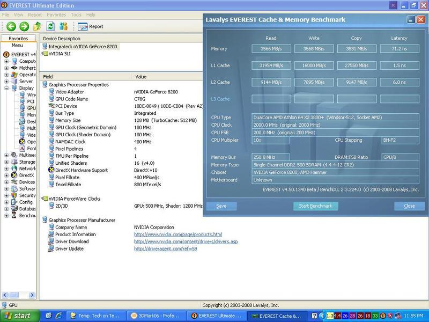The image size is (429, 322).
Task: Click the Refresh toolbar icon
Action: click(x=50, y=26)
